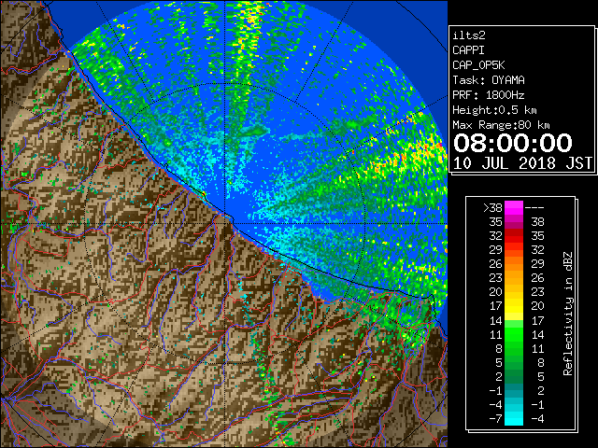
Task: Pick the green 8 dBZ legend color
Action: coord(514,348)
